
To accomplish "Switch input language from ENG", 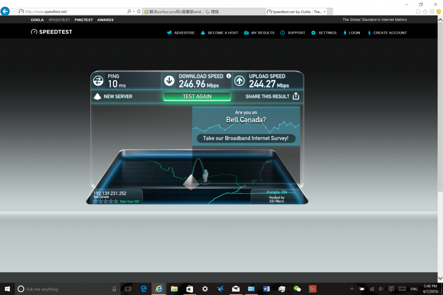I will (414, 289).
